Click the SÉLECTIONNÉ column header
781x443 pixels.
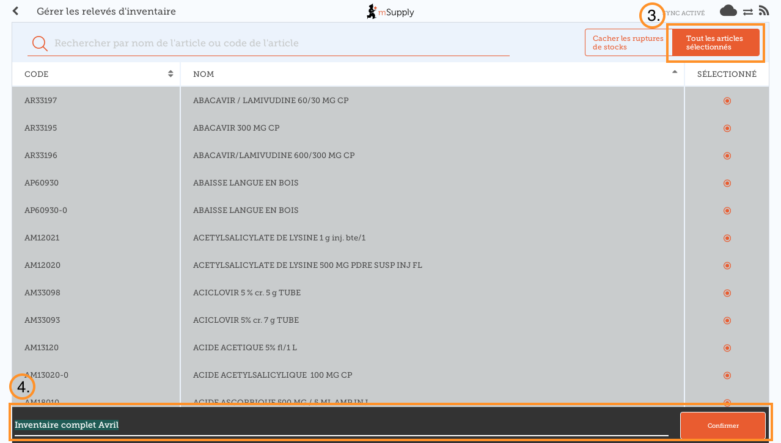(727, 74)
